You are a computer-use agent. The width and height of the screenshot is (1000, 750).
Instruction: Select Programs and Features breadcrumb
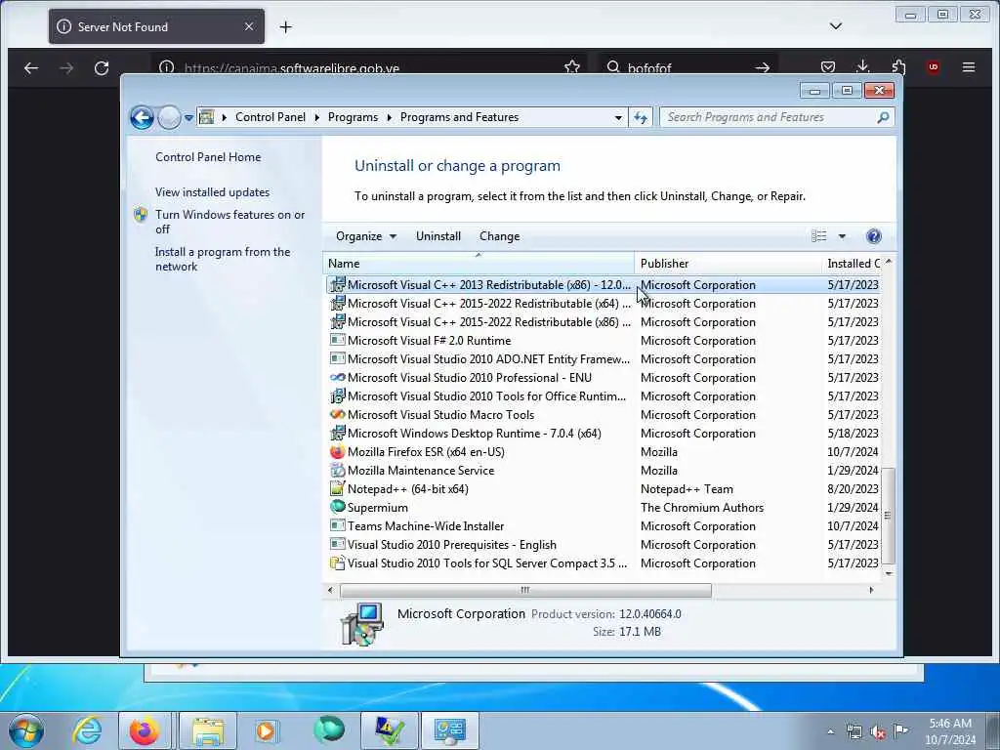click(459, 117)
